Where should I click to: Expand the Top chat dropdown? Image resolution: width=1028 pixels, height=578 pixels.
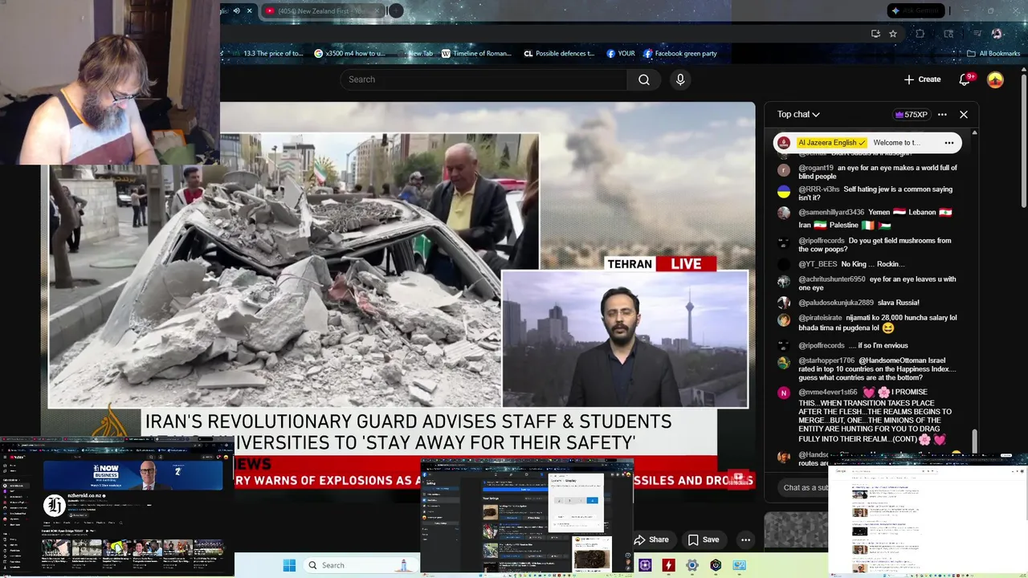point(798,115)
